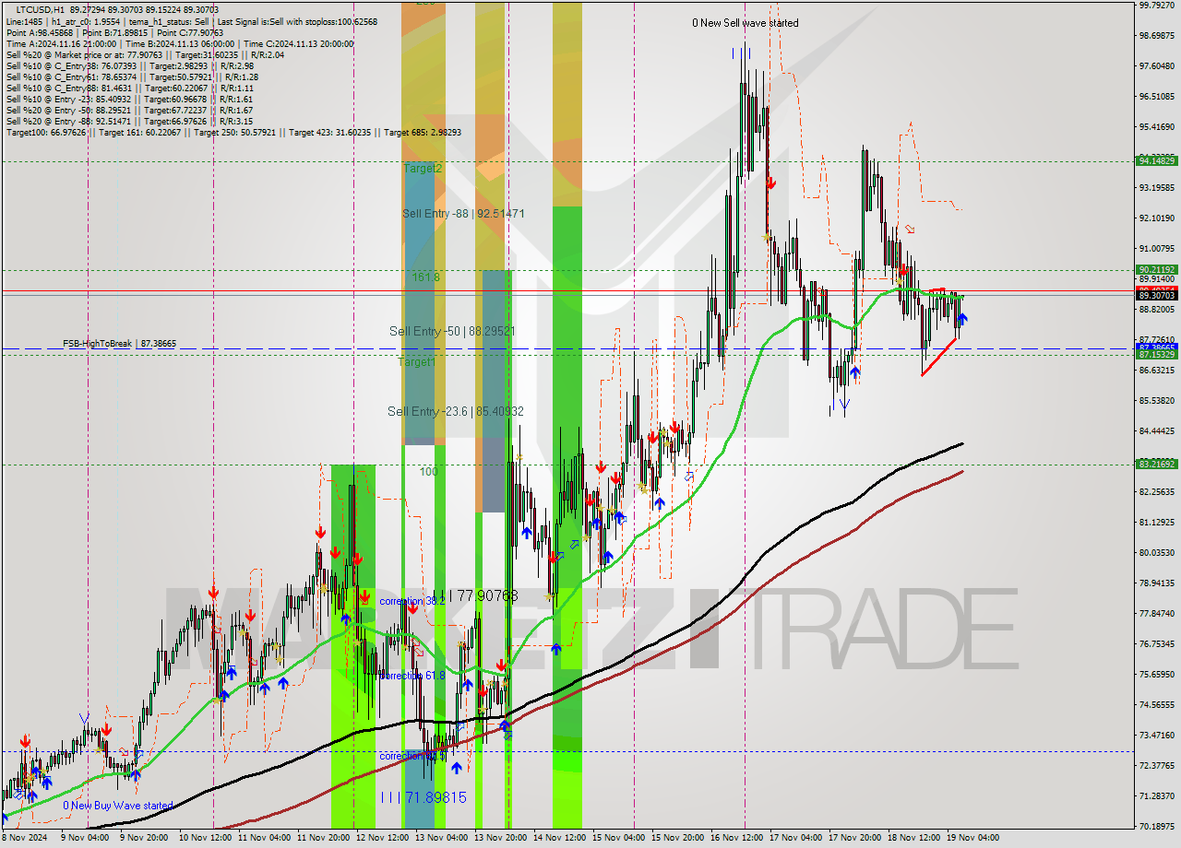This screenshot has width=1181, height=848.
Task: Click the 70.18975 price axis value
Action: [1156, 827]
